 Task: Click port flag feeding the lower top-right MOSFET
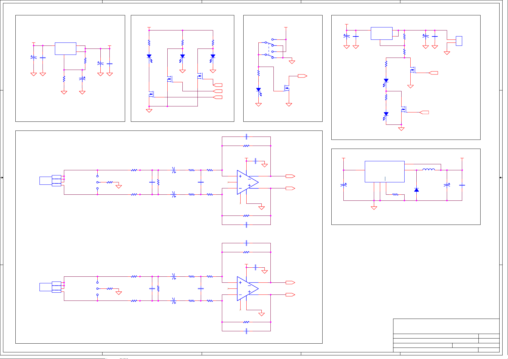click(424, 112)
